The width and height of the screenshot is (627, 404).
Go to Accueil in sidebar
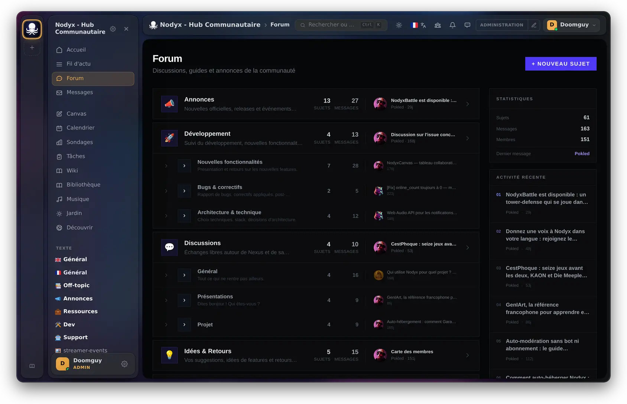tap(93, 50)
